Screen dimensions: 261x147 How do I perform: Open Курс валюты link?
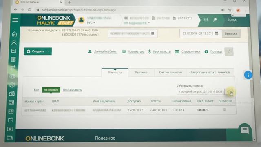162,52
